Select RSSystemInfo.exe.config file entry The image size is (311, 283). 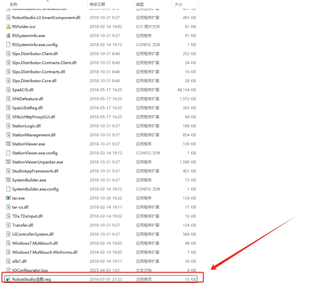tap(35, 44)
